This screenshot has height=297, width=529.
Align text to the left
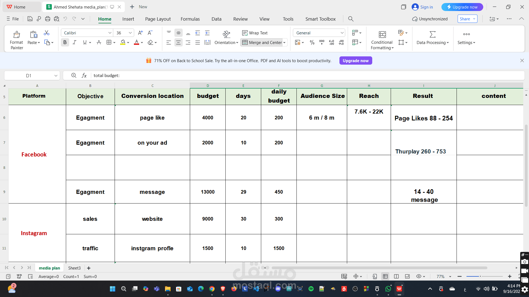[169, 42]
